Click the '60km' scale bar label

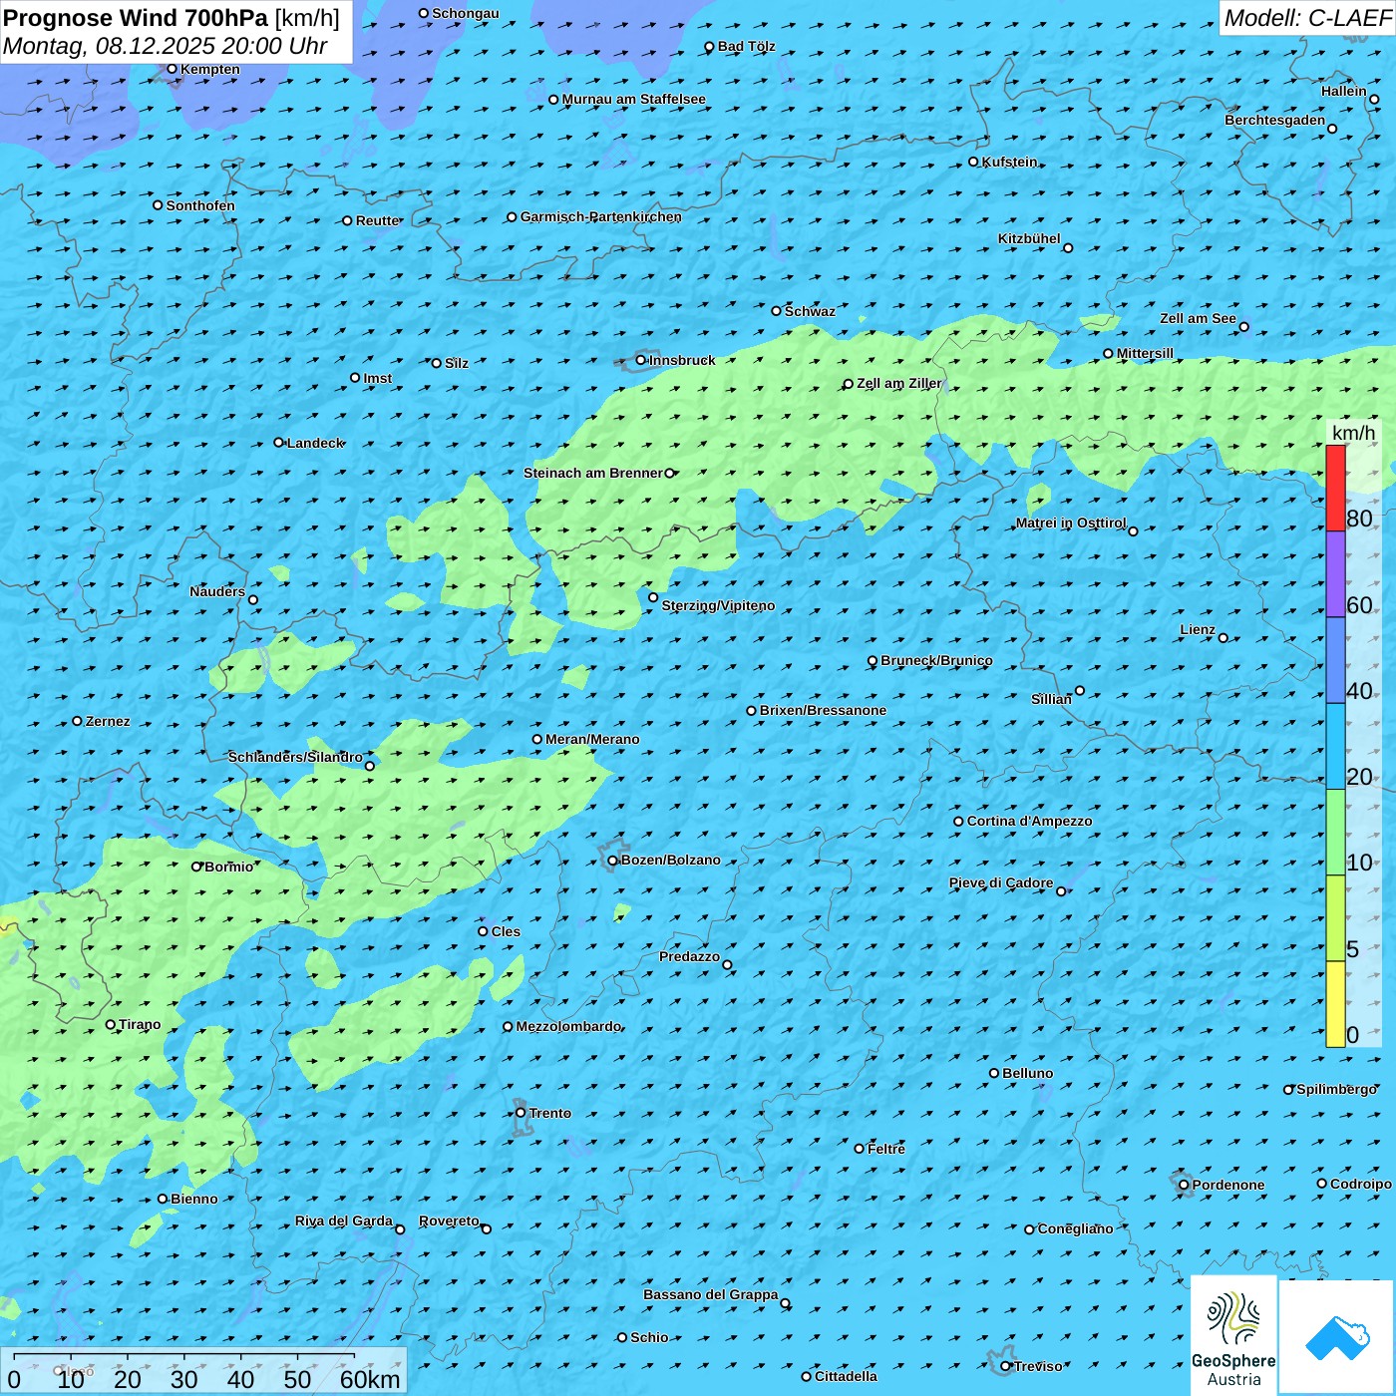(370, 1379)
